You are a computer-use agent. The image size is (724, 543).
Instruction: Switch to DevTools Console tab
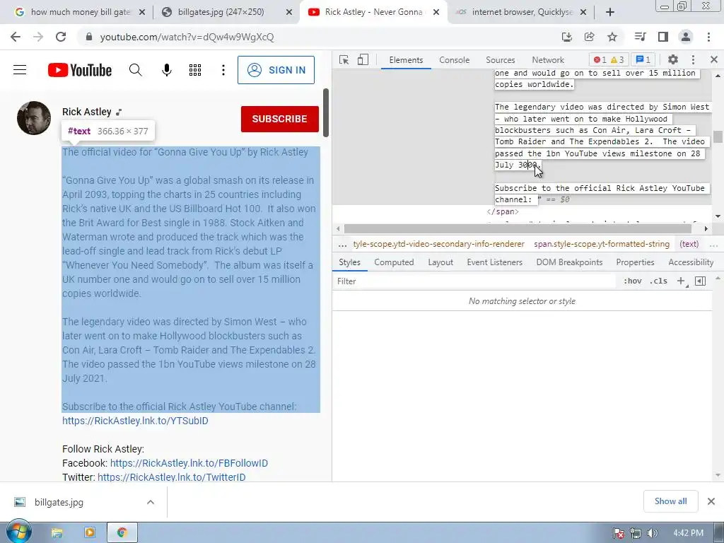click(455, 60)
